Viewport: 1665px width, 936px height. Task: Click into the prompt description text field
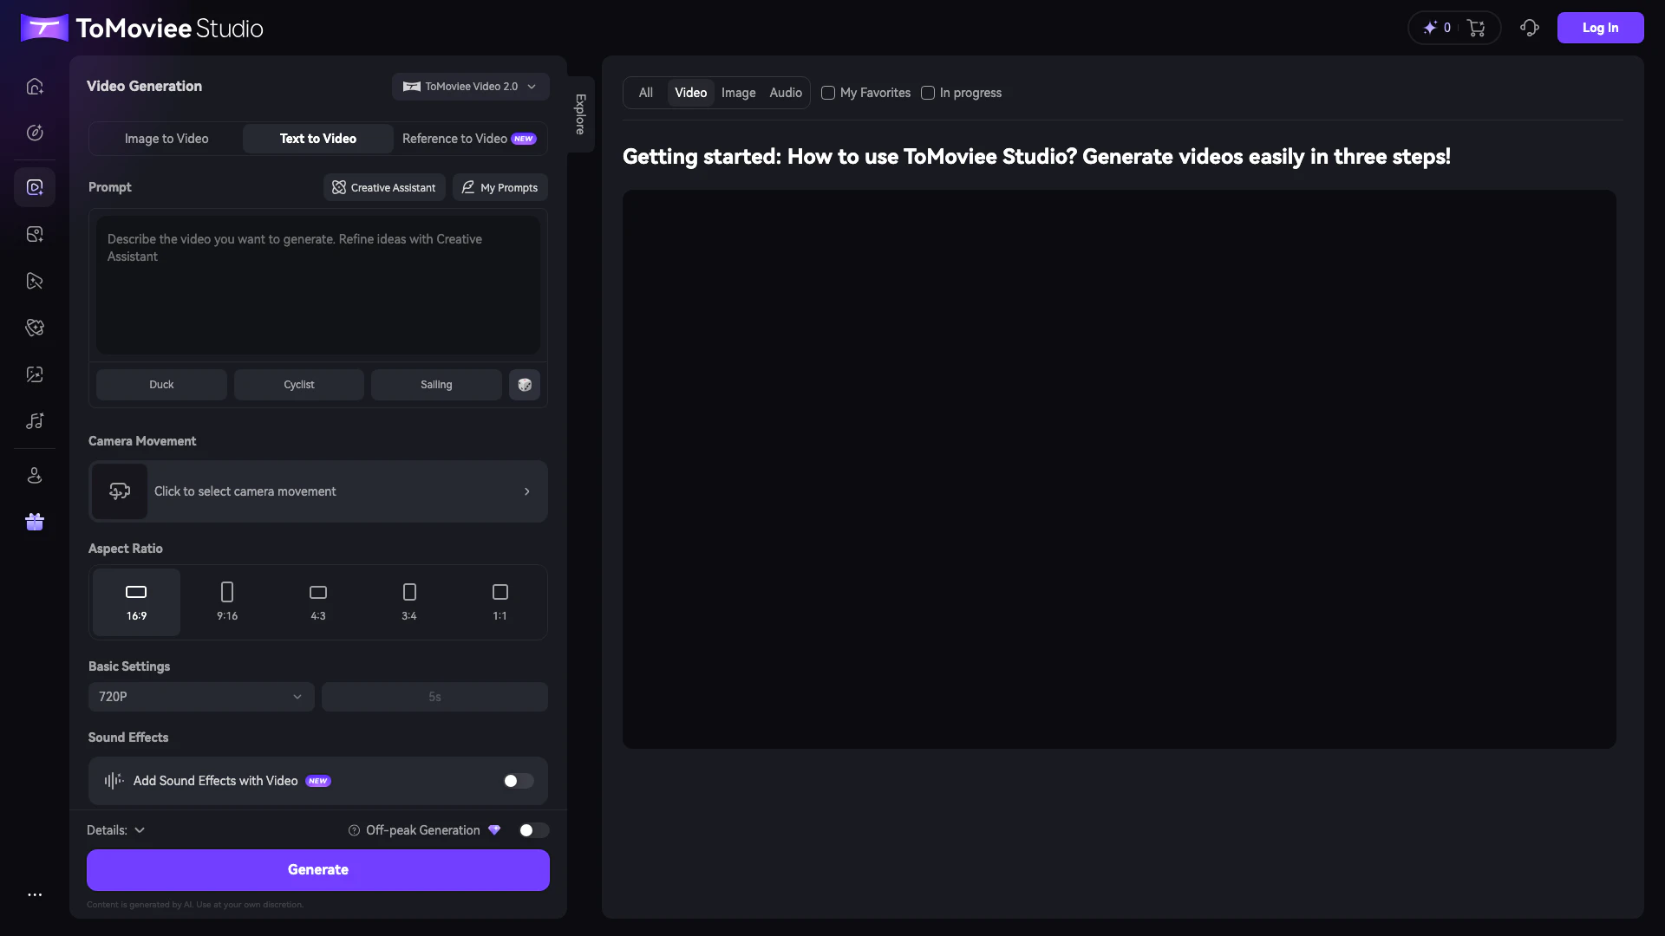point(317,286)
